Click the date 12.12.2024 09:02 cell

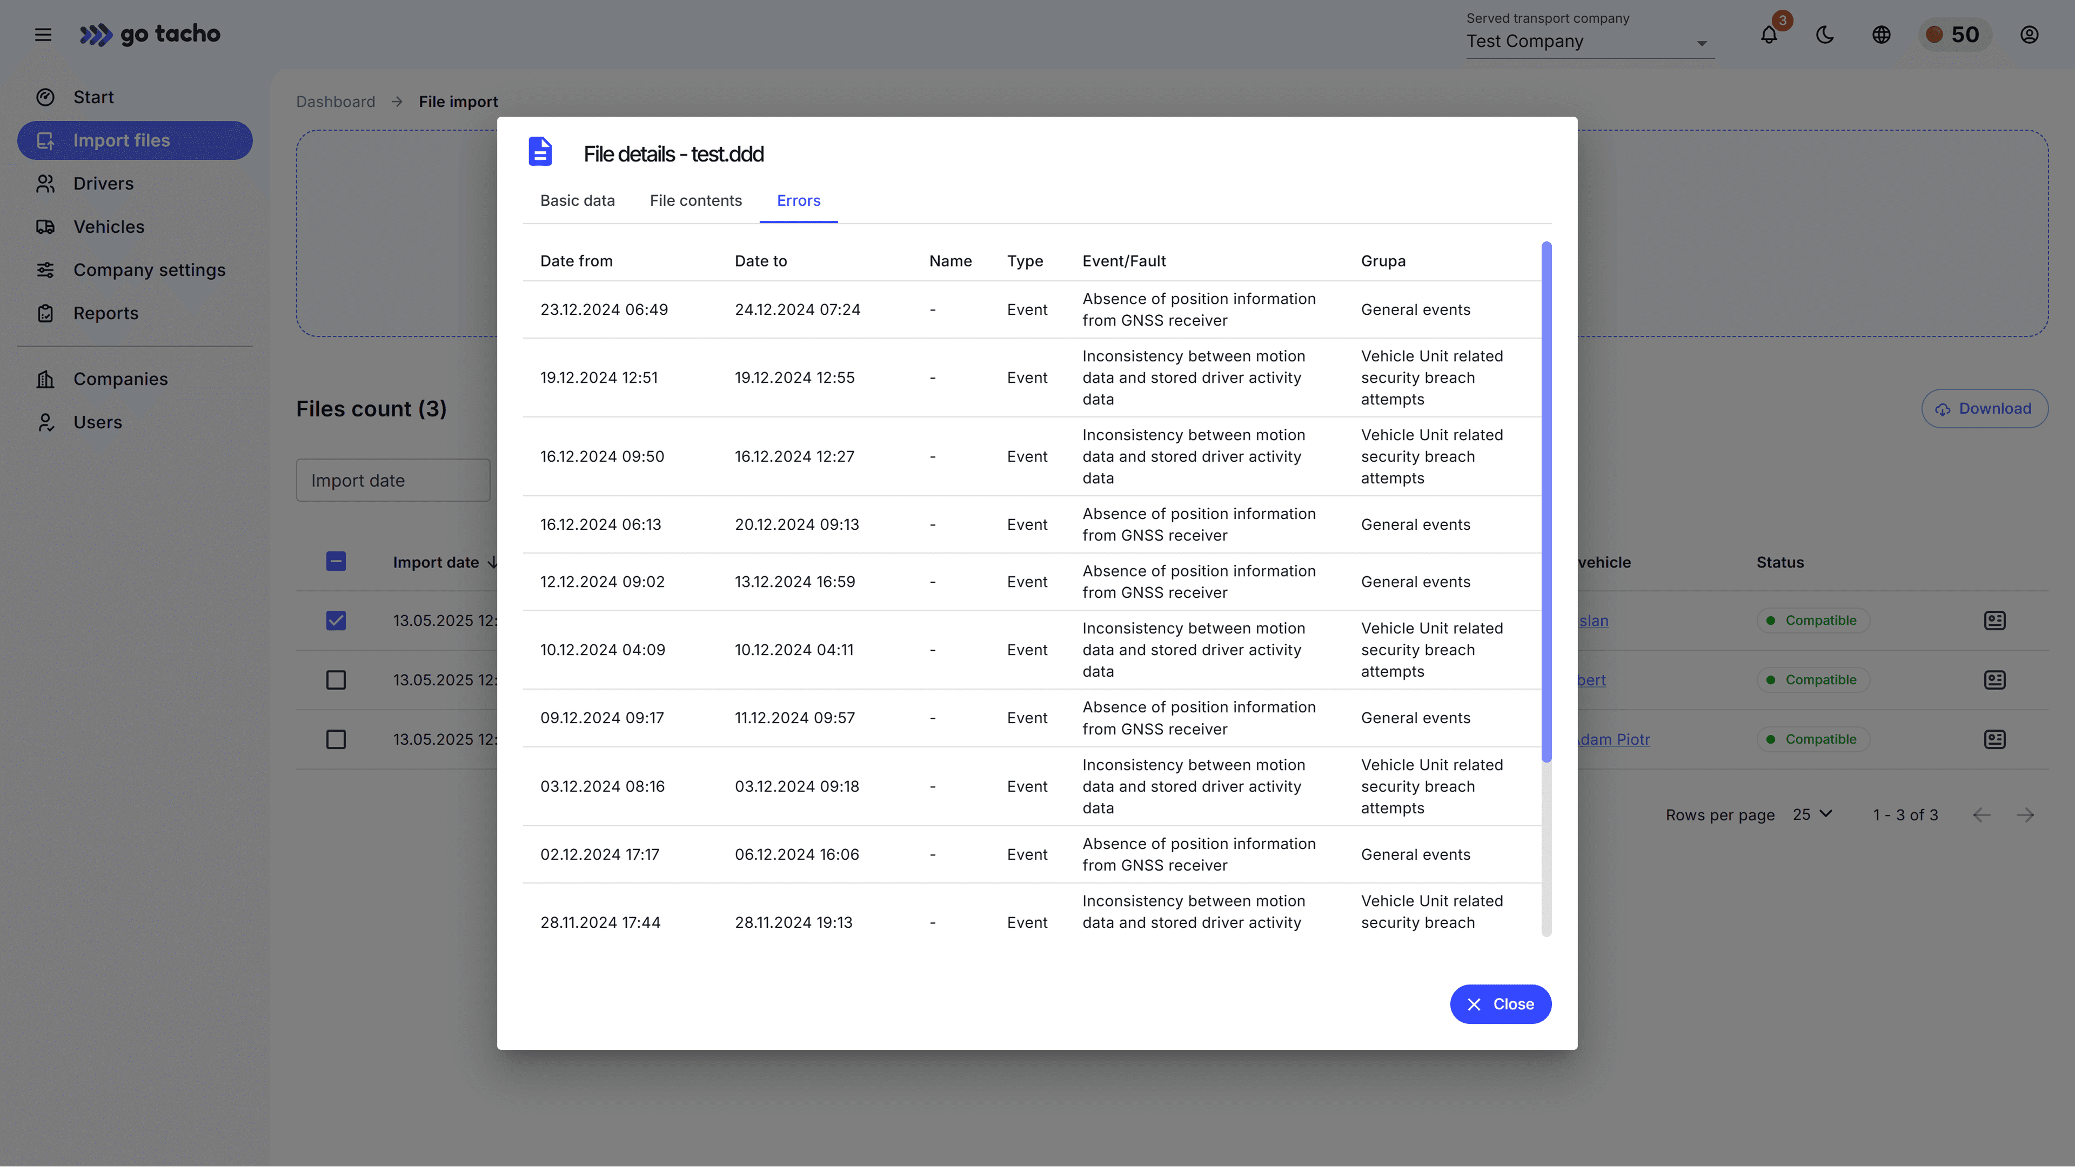pos(603,582)
